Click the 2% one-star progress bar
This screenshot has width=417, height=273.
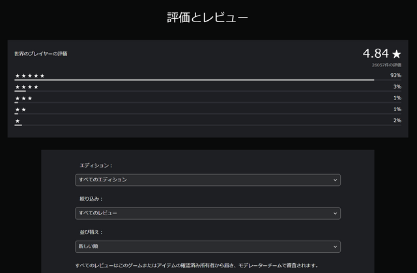[x=195, y=125]
